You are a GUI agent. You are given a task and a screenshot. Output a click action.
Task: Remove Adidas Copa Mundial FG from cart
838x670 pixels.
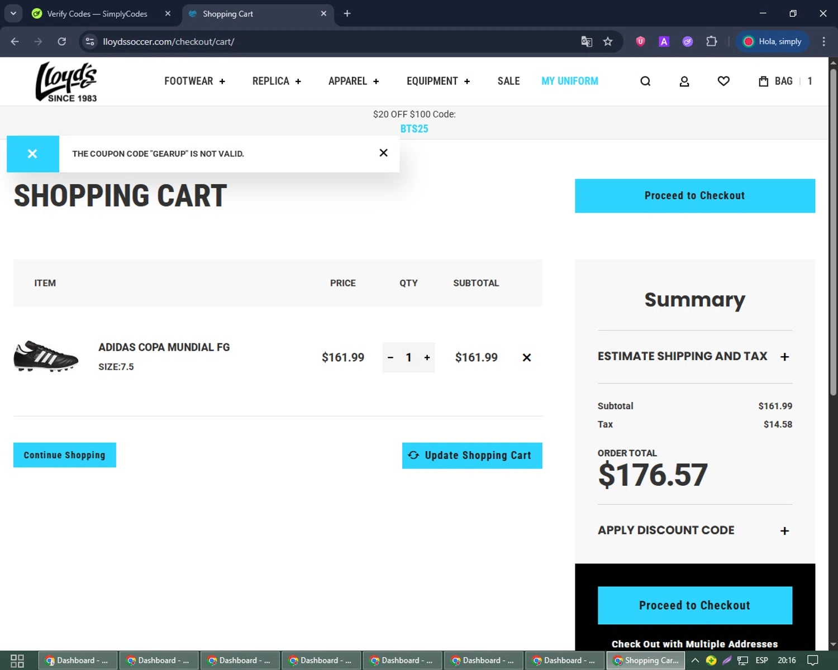pyautogui.click(x=527, y=357)
